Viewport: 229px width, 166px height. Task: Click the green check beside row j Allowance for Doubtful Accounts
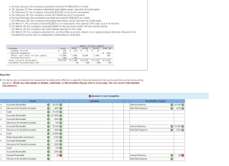point(48,159)
